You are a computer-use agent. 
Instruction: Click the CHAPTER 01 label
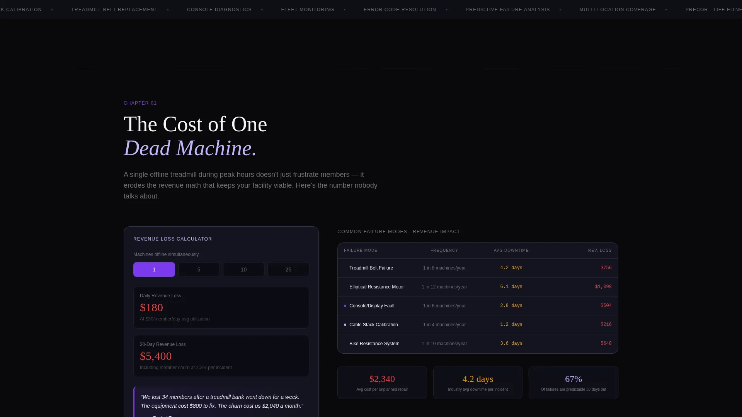coord(140,103)
